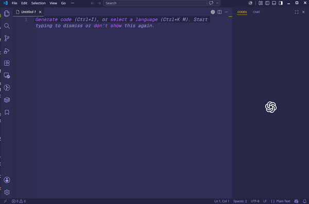This screenshot has height=204, width=309.
Task: Click the OpenAI logo in Codex panel
Action: coord(271,107)
